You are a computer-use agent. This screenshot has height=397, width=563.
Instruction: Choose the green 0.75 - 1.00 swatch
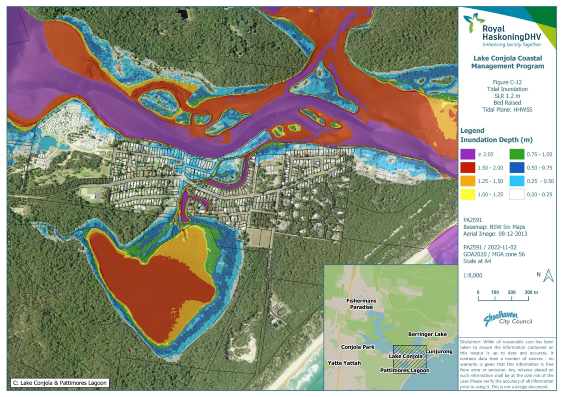517,154
